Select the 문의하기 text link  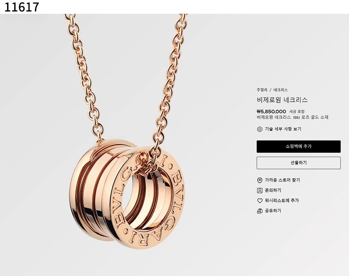[x=273, y=190]
